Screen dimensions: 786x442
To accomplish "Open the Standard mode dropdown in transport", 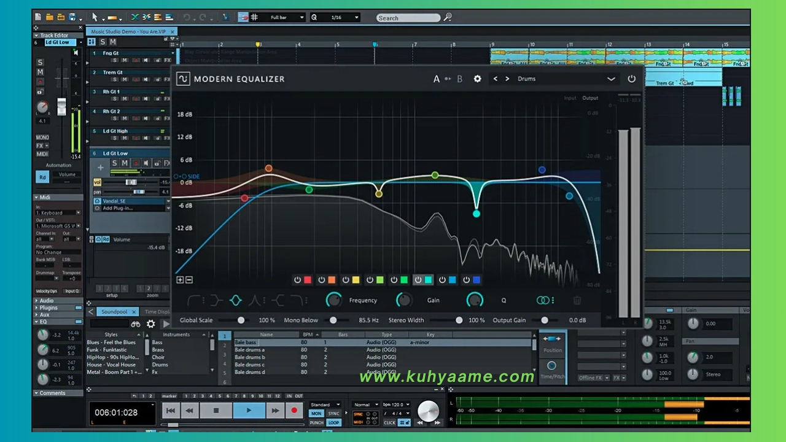I will click(325, 405).
